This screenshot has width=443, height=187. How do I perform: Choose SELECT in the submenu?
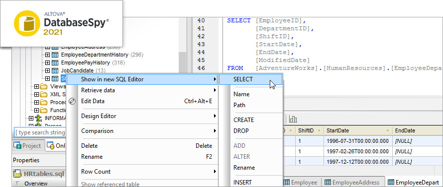click(250, 79)
